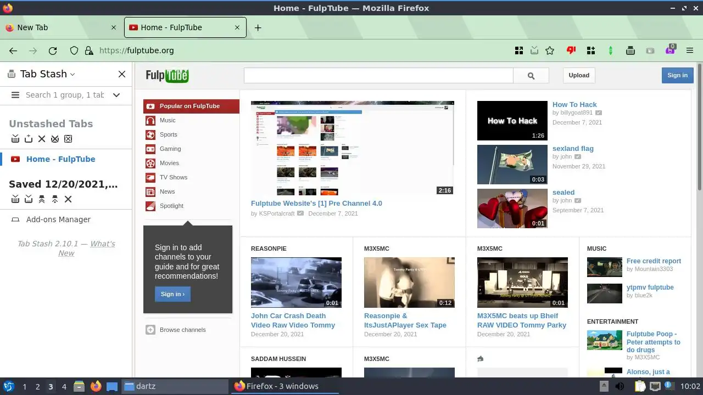Screen dimensions: 703x395
Task: Click crossed-stash icon under Unstashed Tabs
Action: click(55, 139)
